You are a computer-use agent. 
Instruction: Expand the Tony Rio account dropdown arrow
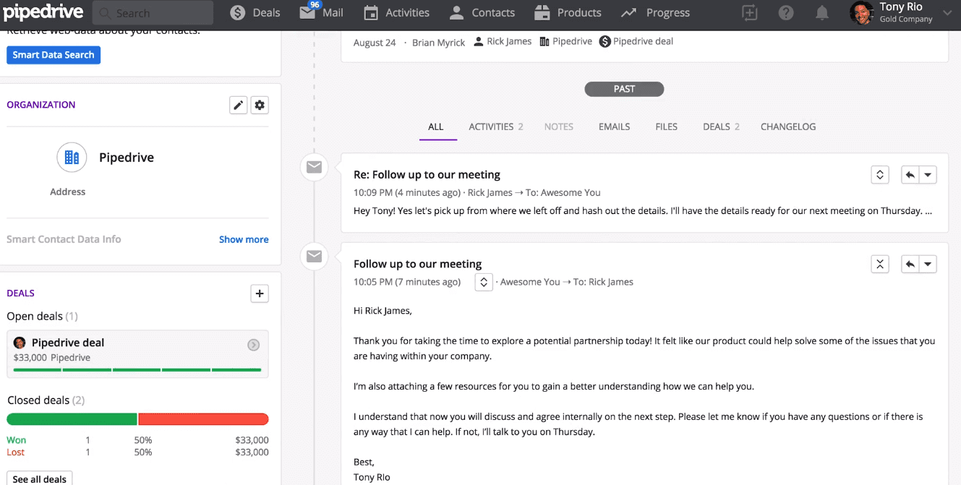[948, 13]
